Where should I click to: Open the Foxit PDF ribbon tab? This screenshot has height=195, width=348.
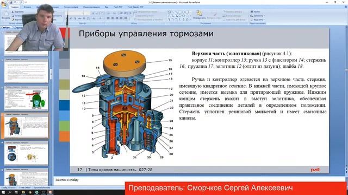tap(118, 7)
